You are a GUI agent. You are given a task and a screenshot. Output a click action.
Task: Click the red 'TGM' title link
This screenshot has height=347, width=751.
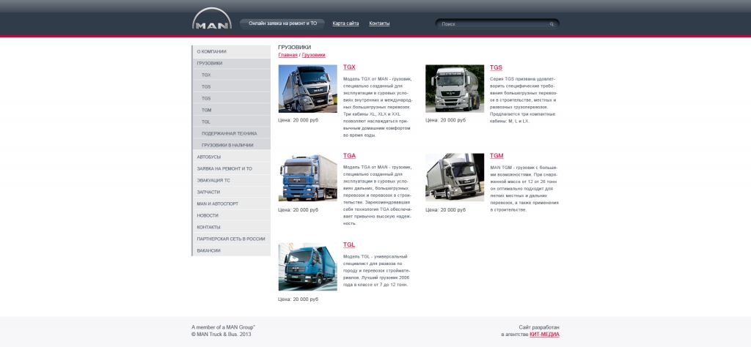(497, 156)
